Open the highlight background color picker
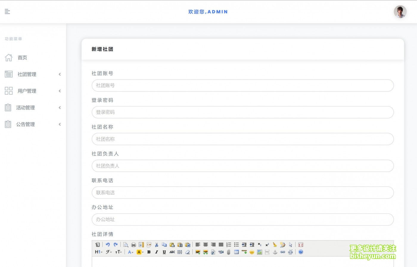This screenshot has height=267, width=417. tap(140, 252)
